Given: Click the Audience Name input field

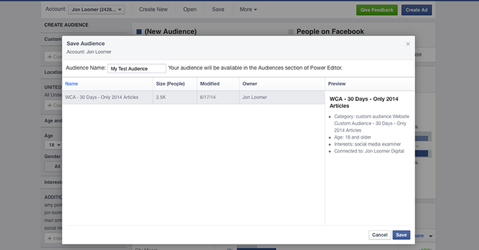Looking at the screenshot, I should (x=137, y=68).
